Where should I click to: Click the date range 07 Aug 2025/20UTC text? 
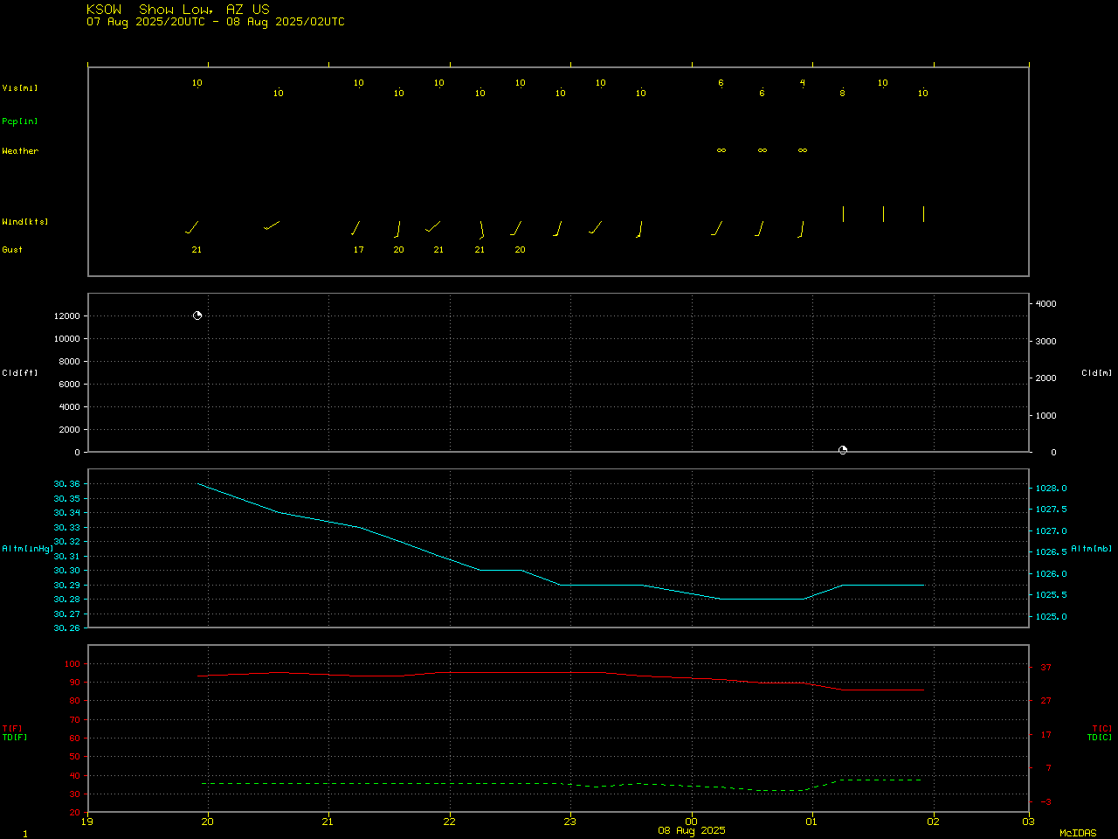pos(146,22)
